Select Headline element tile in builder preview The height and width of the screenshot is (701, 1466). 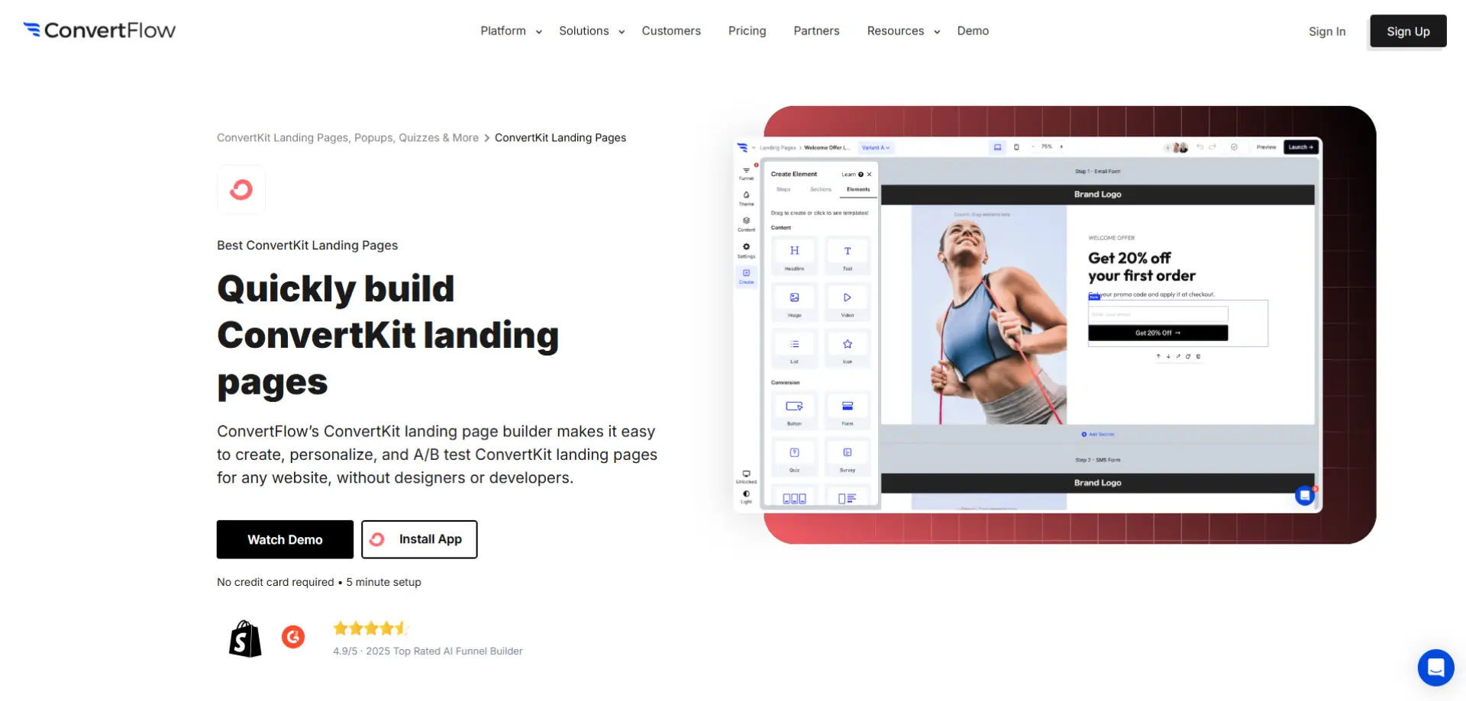click(x=794, y=256)
